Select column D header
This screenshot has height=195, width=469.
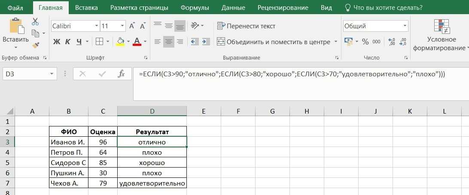152,111
